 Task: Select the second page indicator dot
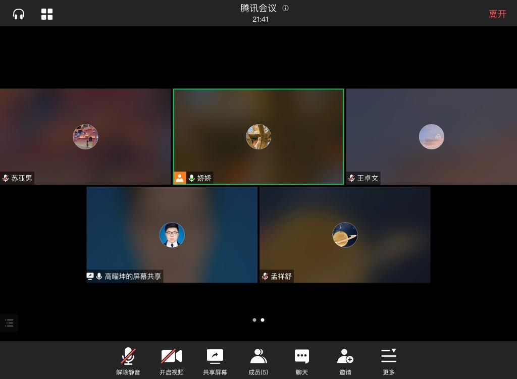click(263, 320)
